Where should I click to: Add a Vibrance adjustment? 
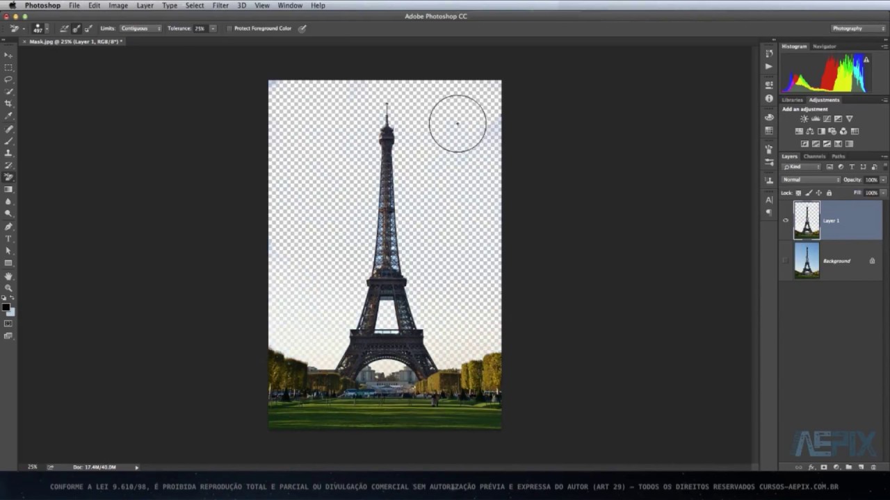tap(849, 119)
